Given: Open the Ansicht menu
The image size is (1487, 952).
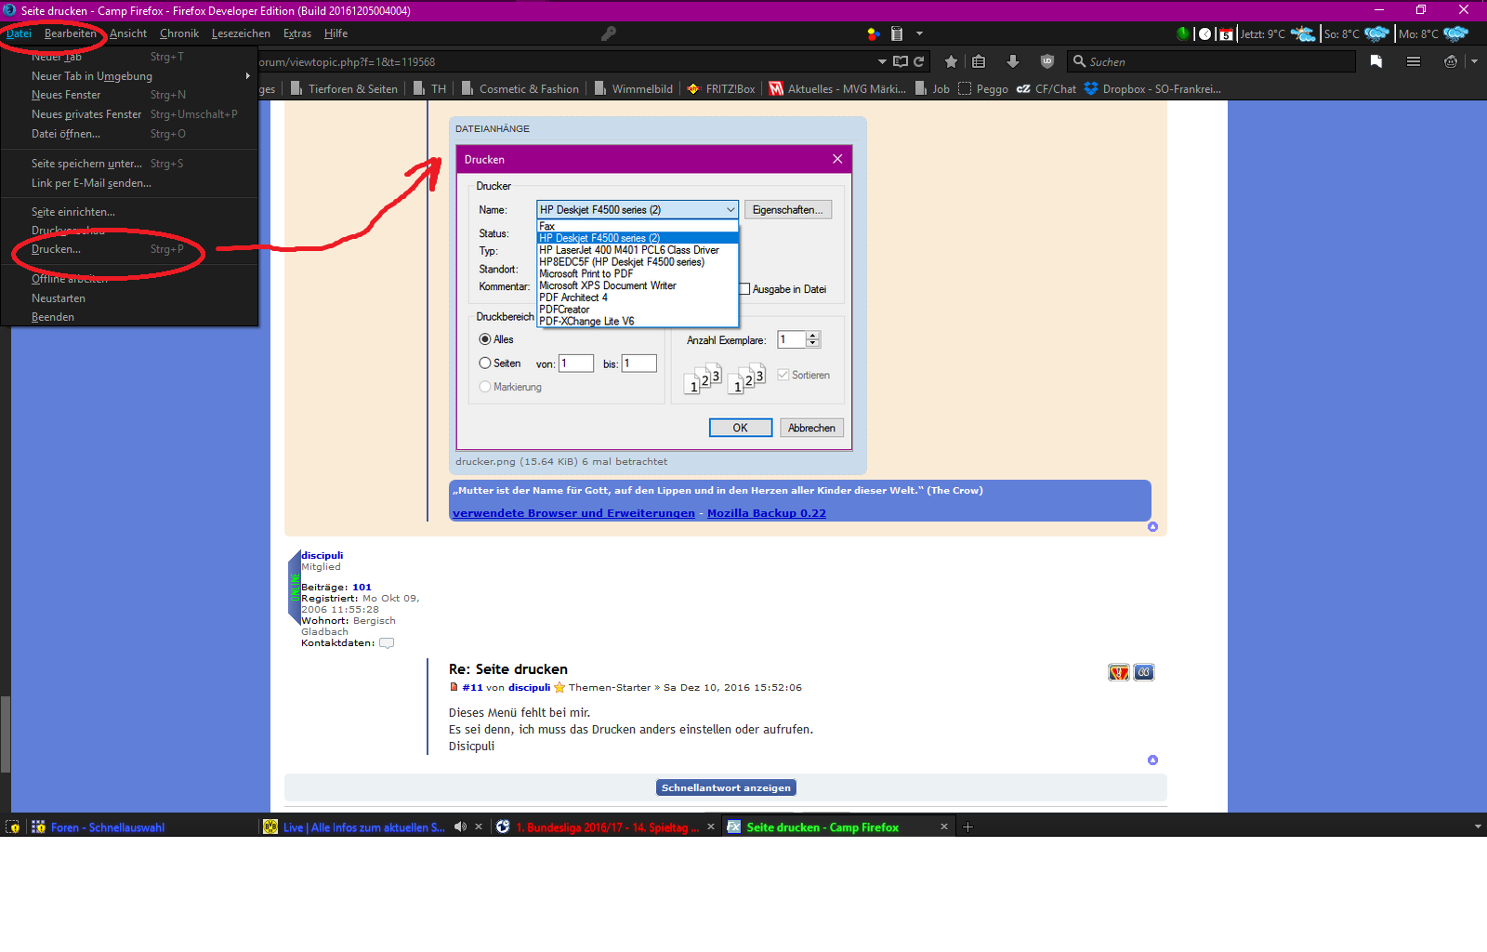Looking at the screenshot, I should [128, 33].
